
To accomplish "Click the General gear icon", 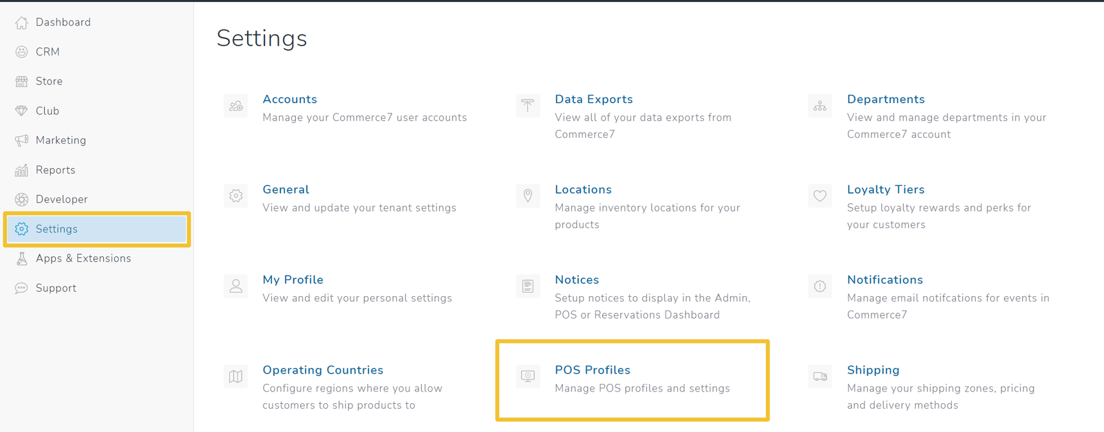I will point(236,196).
